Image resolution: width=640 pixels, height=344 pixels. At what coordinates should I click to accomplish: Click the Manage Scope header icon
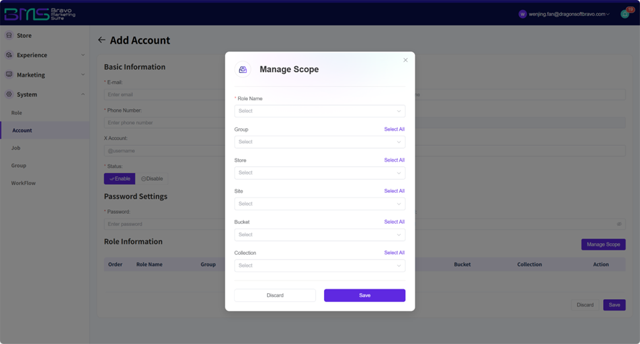pyautogui.click(x=243, y=69)
